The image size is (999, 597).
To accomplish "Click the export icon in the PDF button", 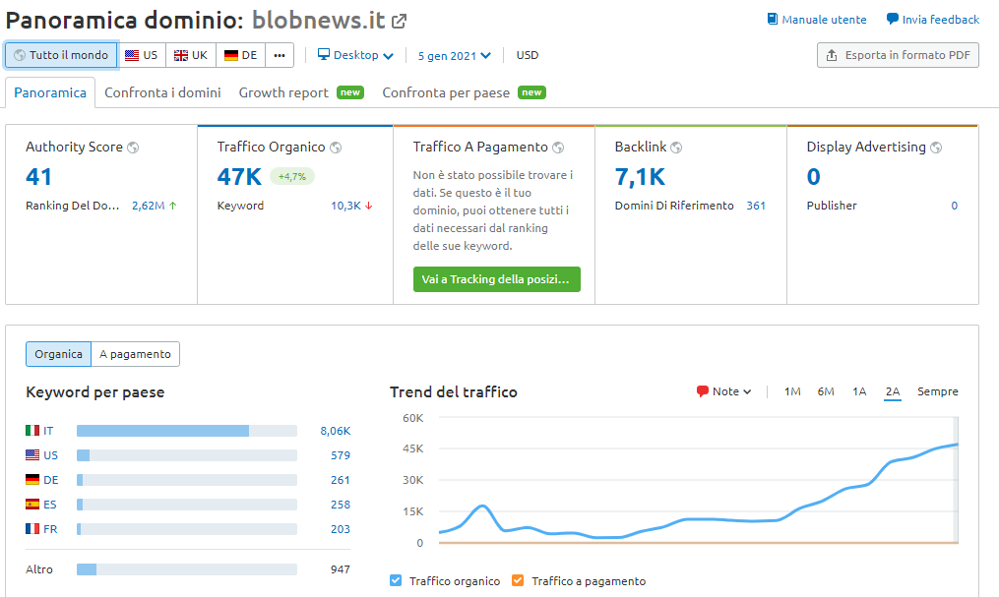I will [x=832, y=55].
